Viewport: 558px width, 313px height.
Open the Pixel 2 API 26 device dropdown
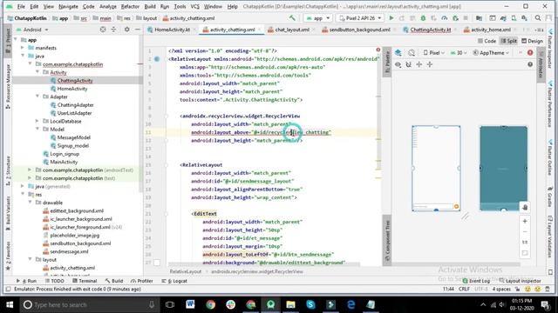(x=360, y=17)
